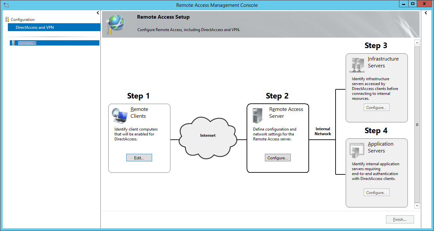Click the Finish button

pos(400,219)
